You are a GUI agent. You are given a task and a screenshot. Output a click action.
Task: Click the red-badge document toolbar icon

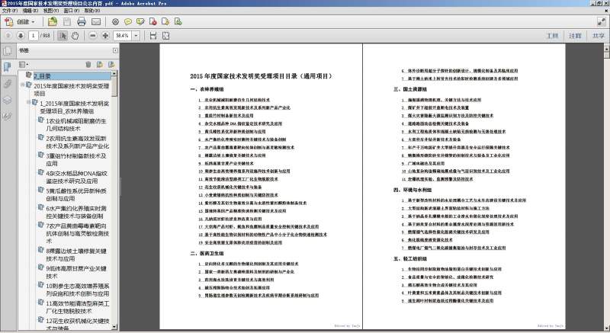(153, 22)
